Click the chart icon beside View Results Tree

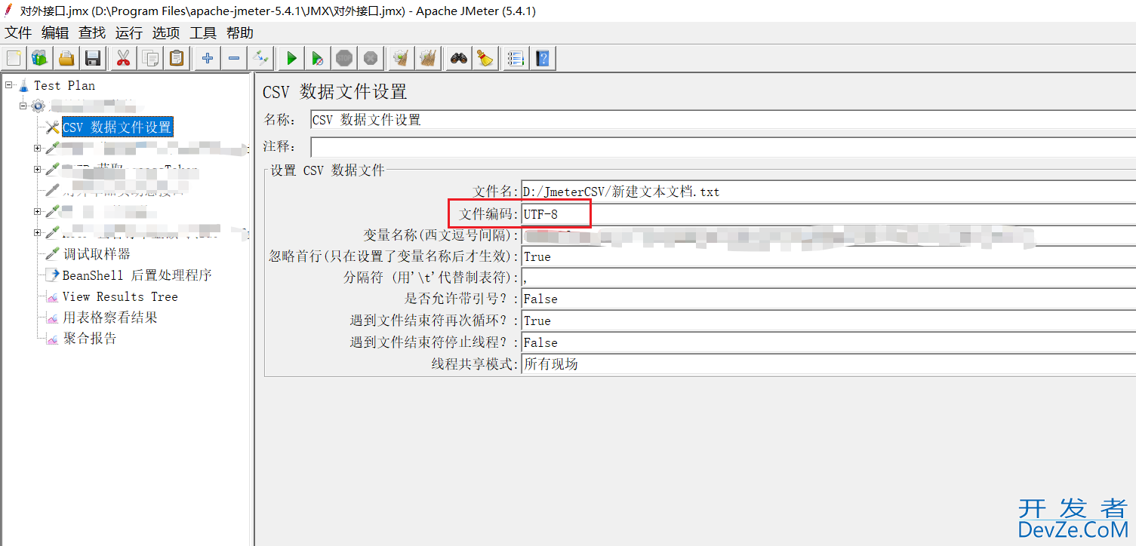(x=52, y=296)
